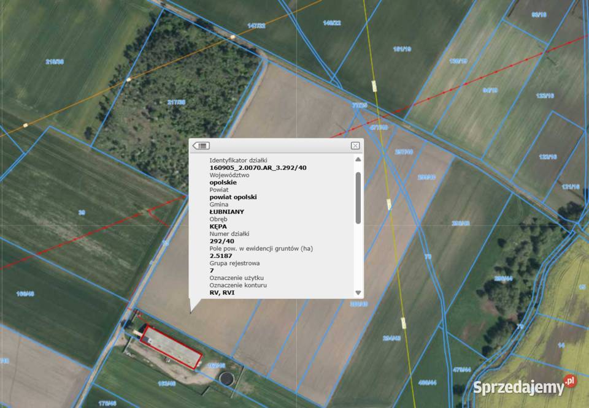This screenshot has width=589, height=408.
Task: Click the powiat opolski value
Action: pyautogui.click(x=233, y=197)
